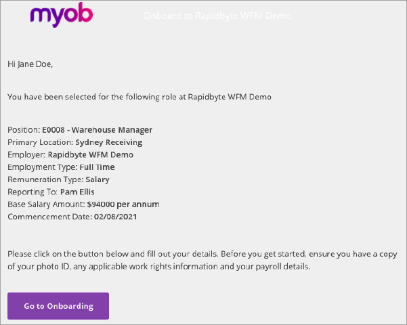407x325 pixels.
Task: Click the Position: label
Action: pos(23,130)
